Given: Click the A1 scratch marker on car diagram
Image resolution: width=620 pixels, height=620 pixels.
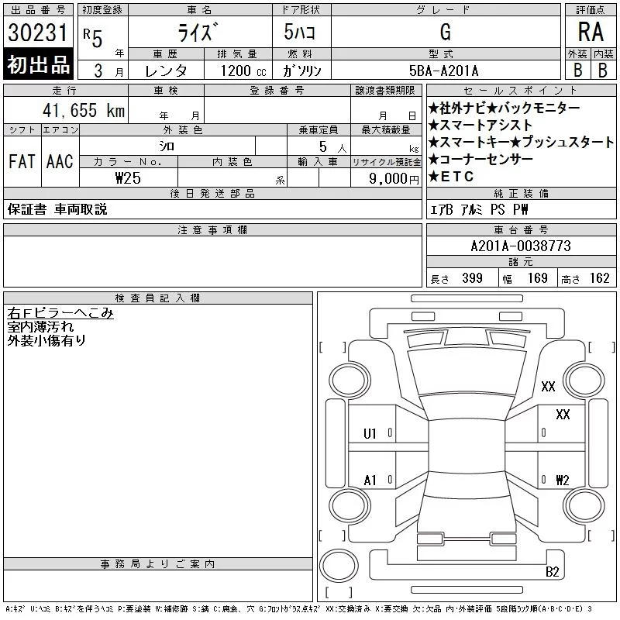Looking at the screenshot, I should point(370,480).
